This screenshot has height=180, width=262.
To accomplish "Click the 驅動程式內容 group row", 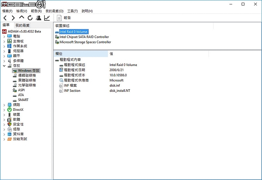I will click(x=70, y=59).
